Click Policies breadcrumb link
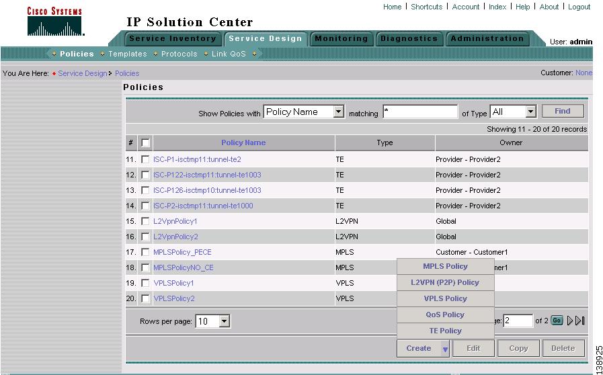Image resolution: width=603 pixels, height=375 pixels. coord(127,73)
